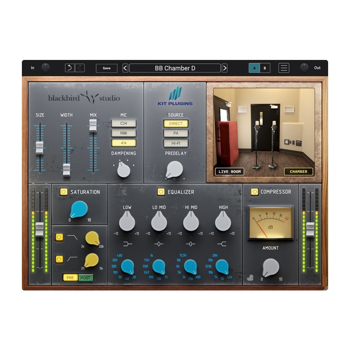Select the R88 mic
350x350 pixels.
click(x=124, y=133)
